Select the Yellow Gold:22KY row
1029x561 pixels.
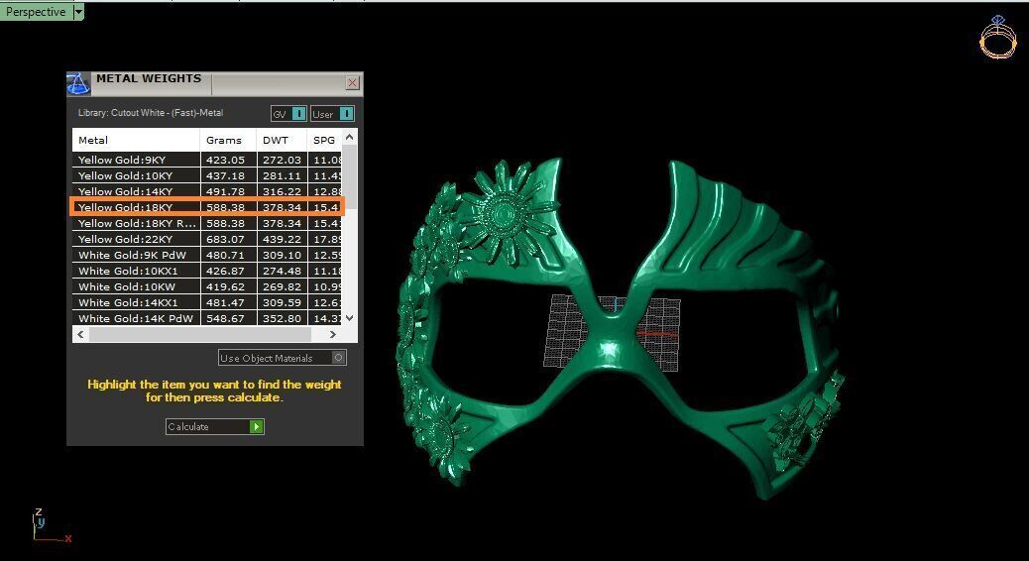[207, 239]
